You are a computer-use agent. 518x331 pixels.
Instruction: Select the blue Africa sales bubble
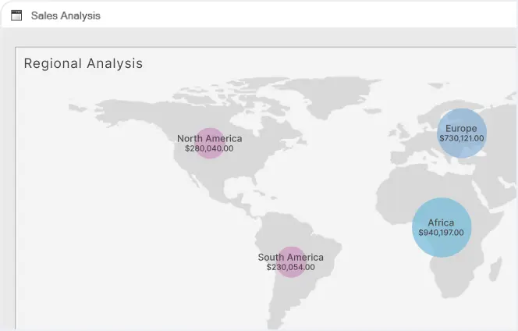(x=442, y=227)
